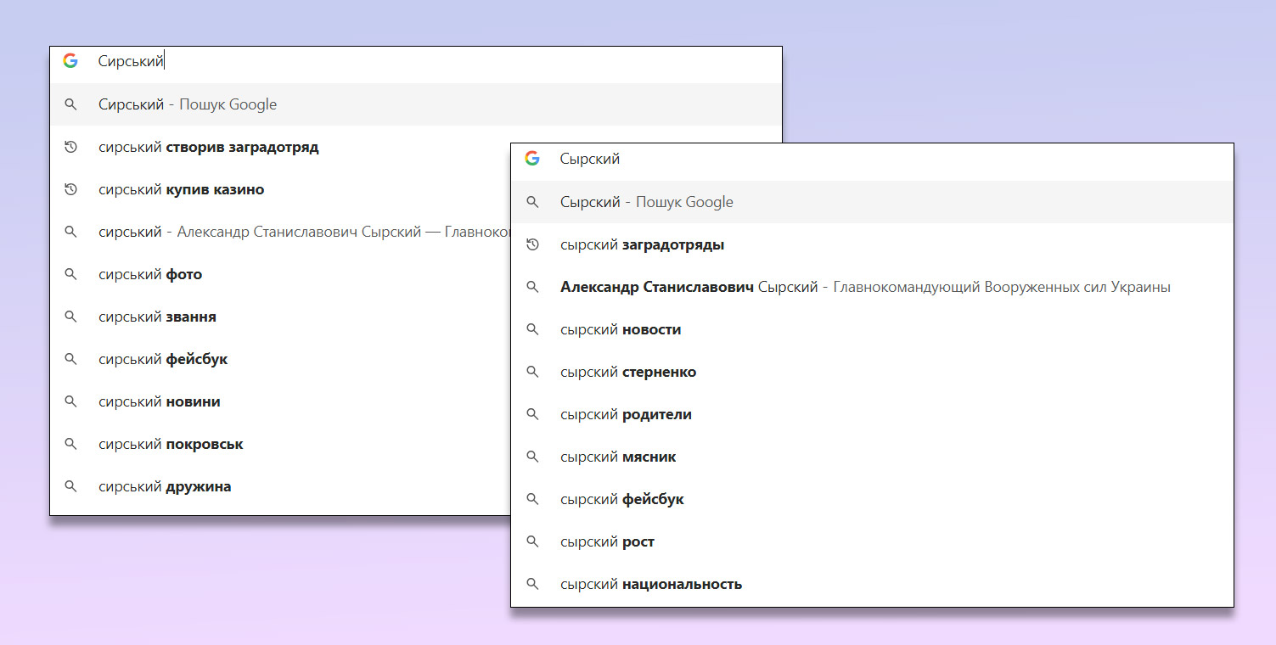Open left "Александр Станиславович Сырский — Главноко…" suggestion

pos(304,232)
